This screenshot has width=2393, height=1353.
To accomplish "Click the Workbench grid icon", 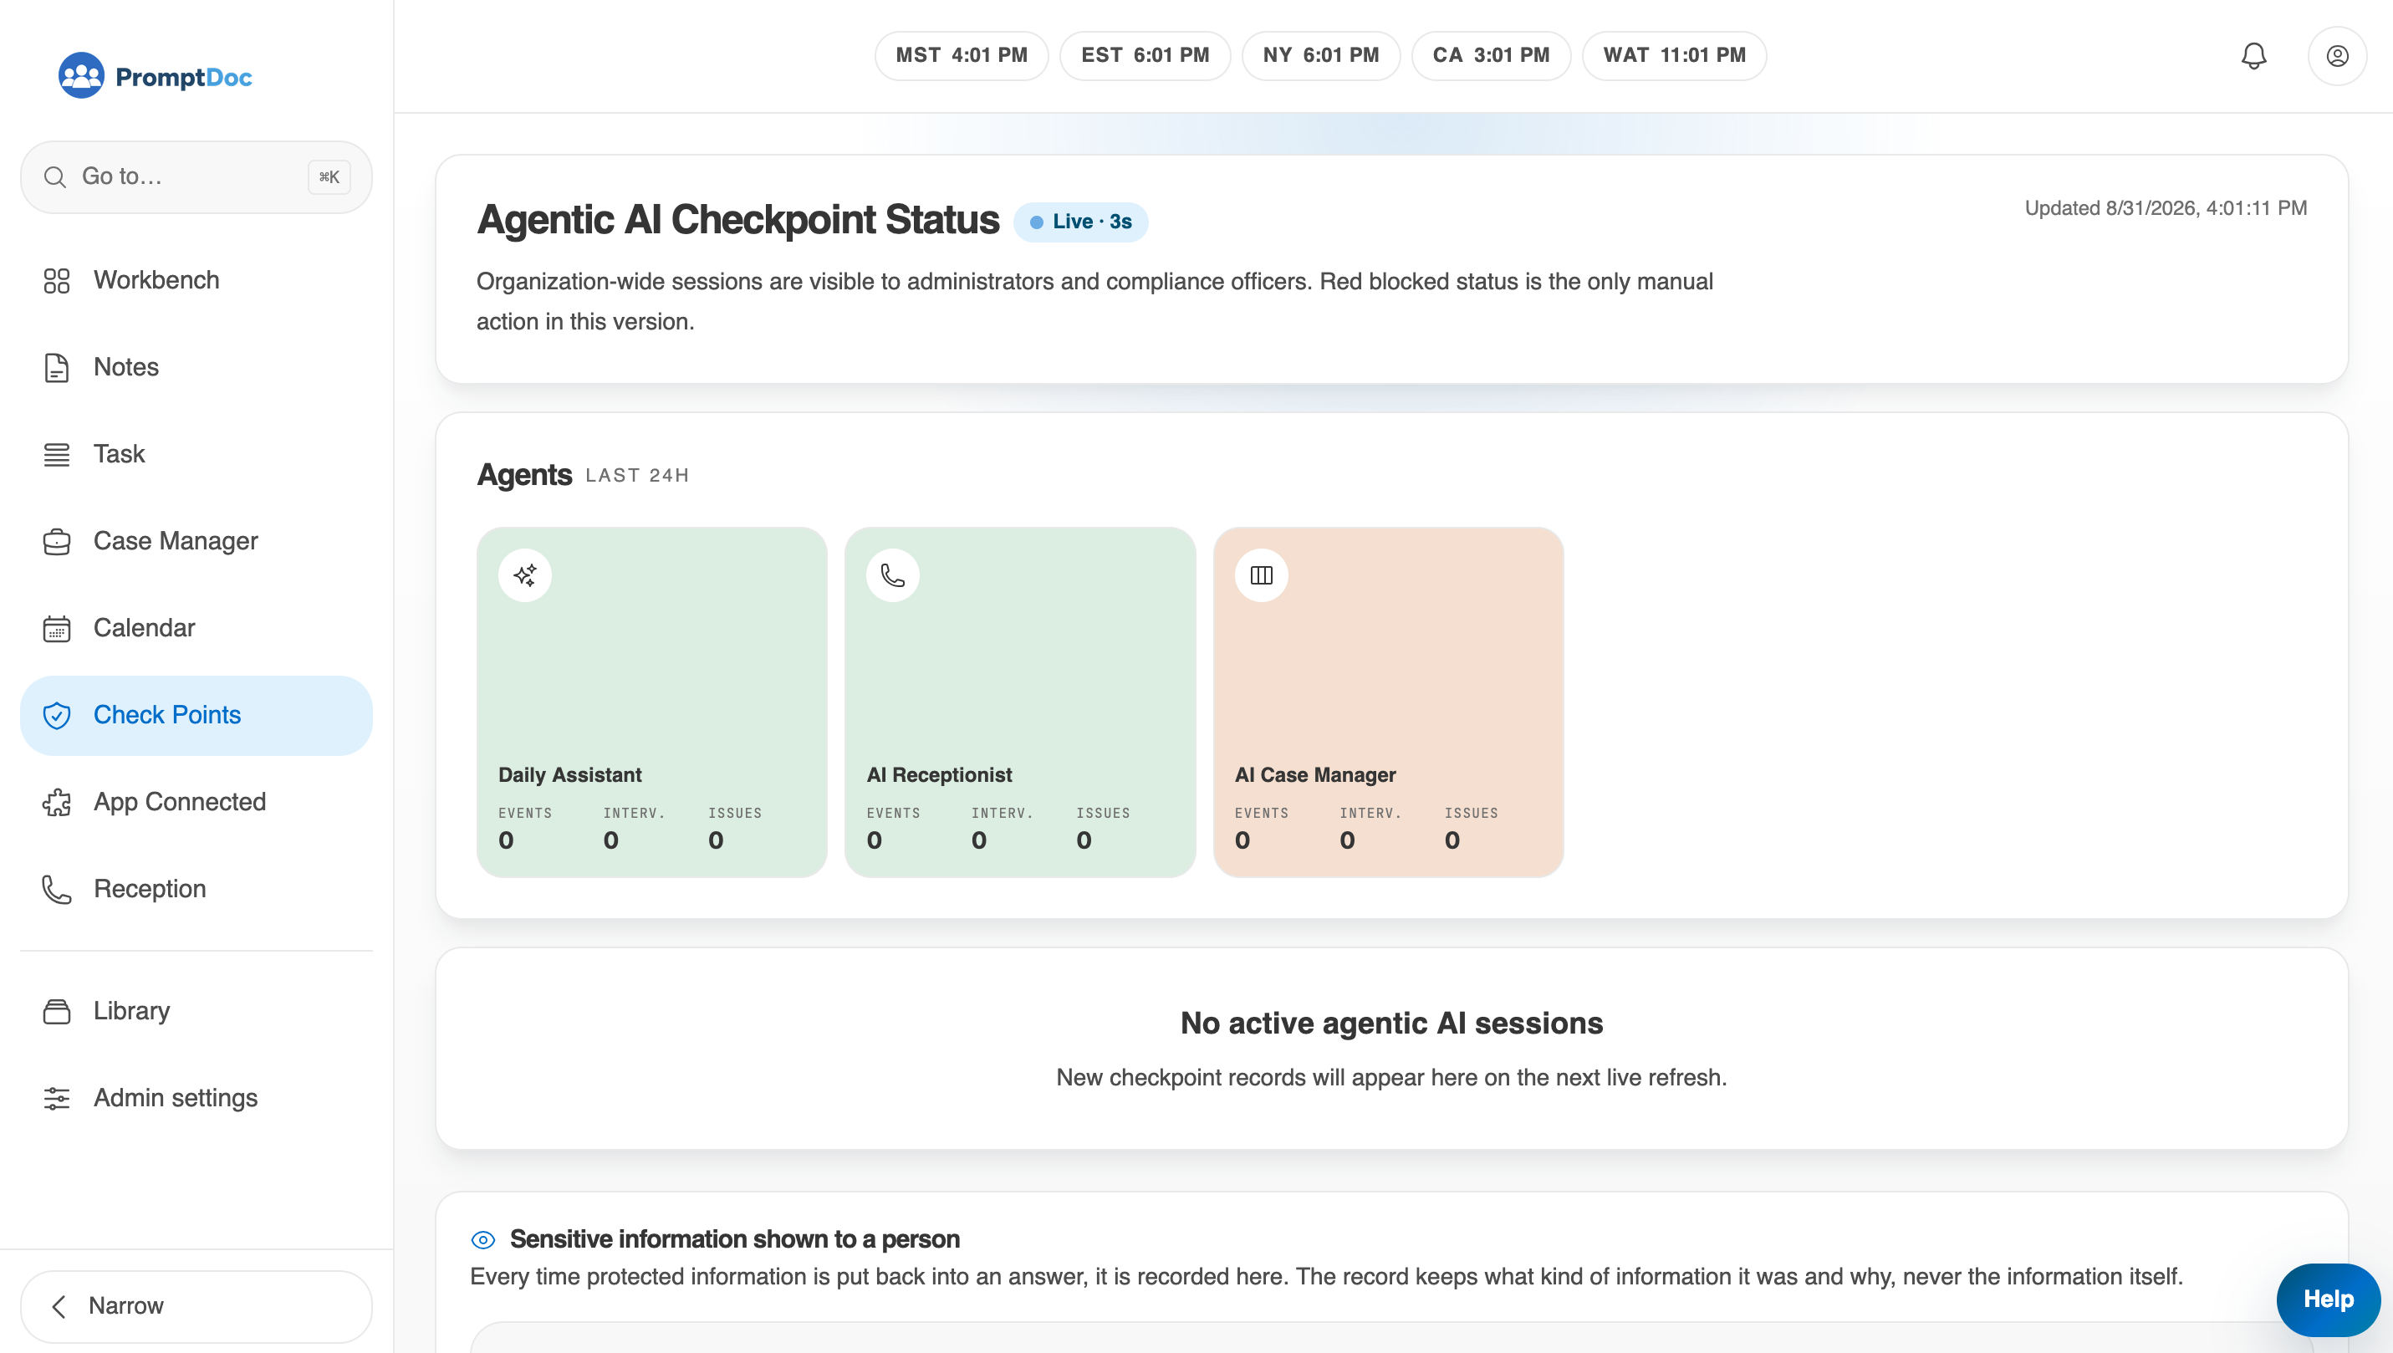I will point(57,281).
